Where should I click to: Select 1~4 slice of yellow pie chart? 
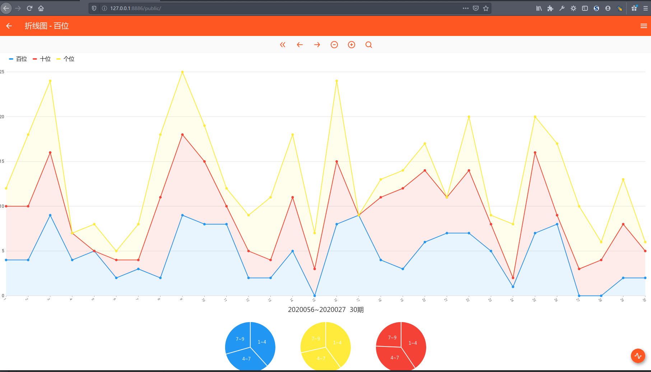337,343
